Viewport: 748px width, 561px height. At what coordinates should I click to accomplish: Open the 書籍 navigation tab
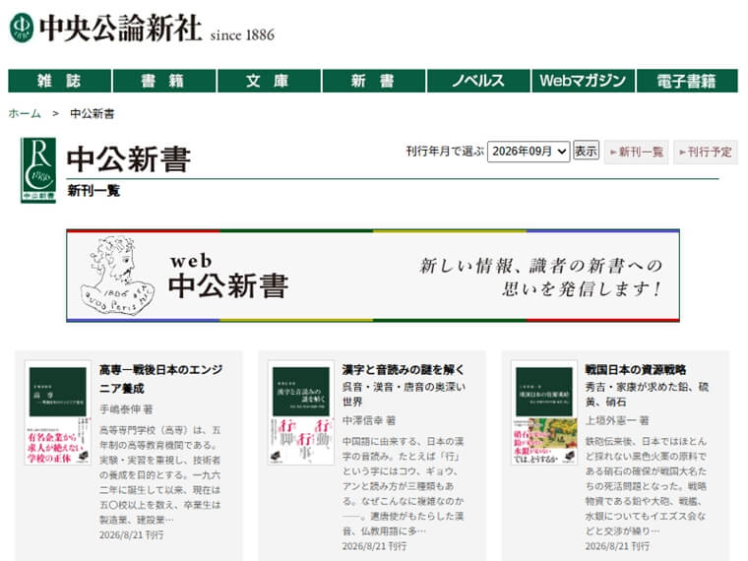point(164,81)
